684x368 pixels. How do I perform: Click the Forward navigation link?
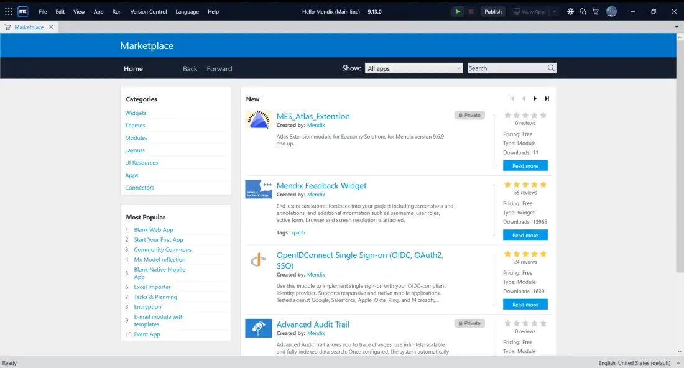coord(220,68)
